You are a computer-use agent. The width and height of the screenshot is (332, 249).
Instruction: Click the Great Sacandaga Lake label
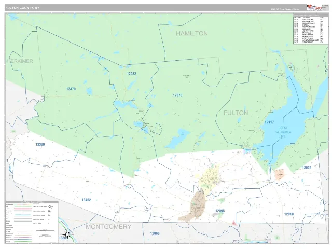283,132
